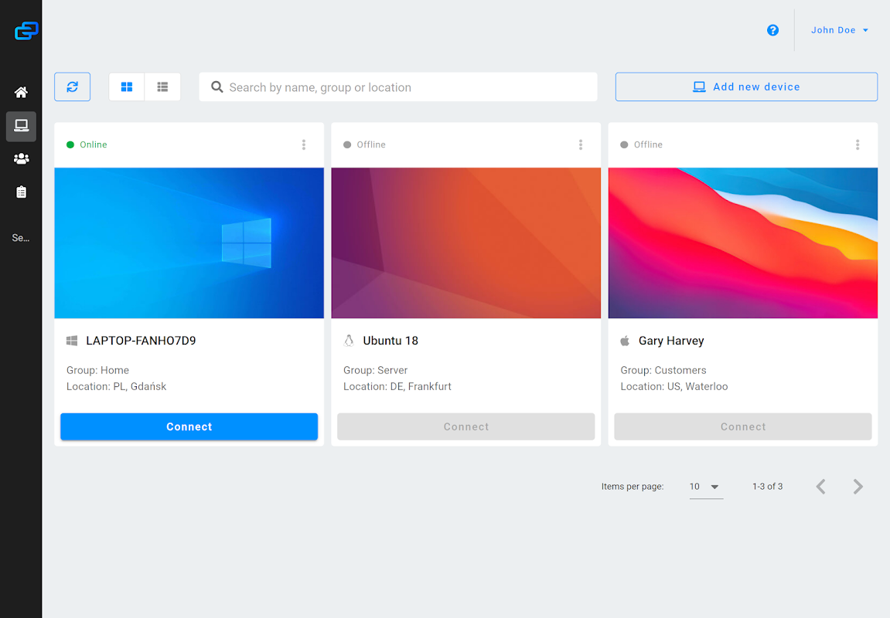Viewport: 890px width, 618px height.
Task: Click Connect button for Gary Harvey
Action: [x=743, y=426]
